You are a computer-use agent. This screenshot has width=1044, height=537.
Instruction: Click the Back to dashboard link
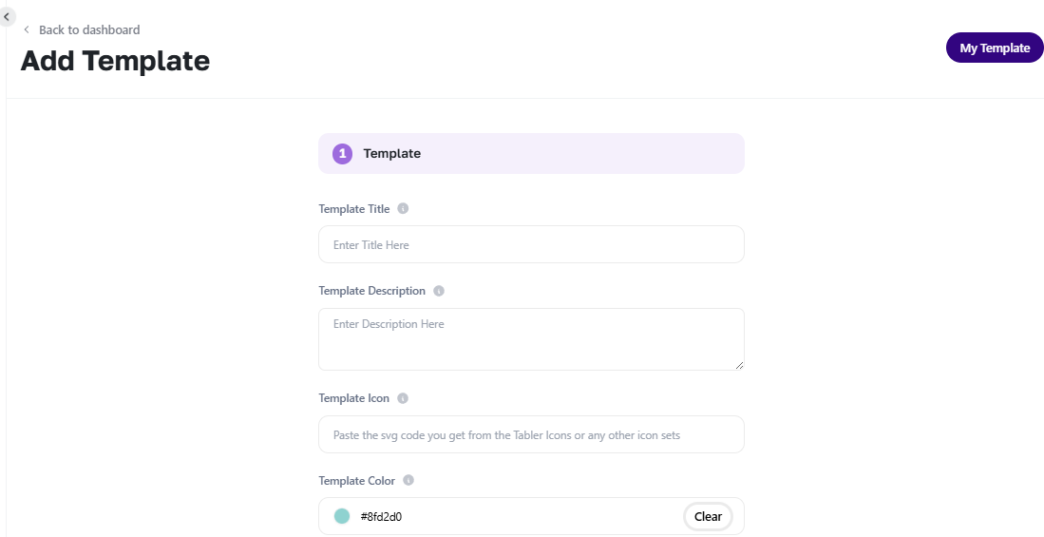(89, 30)
